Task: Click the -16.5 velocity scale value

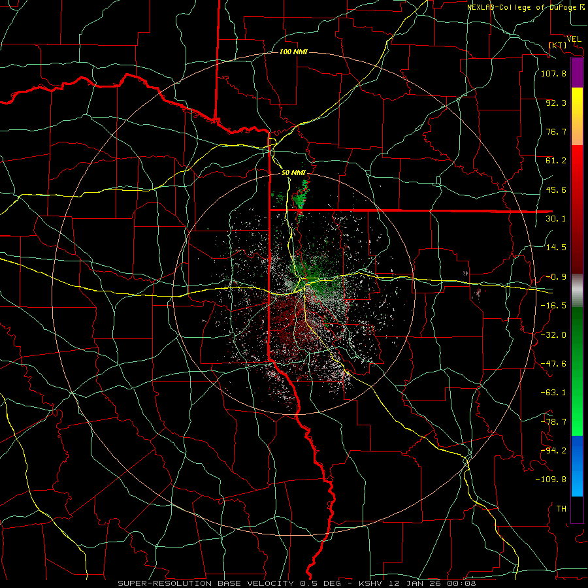Action: point(553,306)
